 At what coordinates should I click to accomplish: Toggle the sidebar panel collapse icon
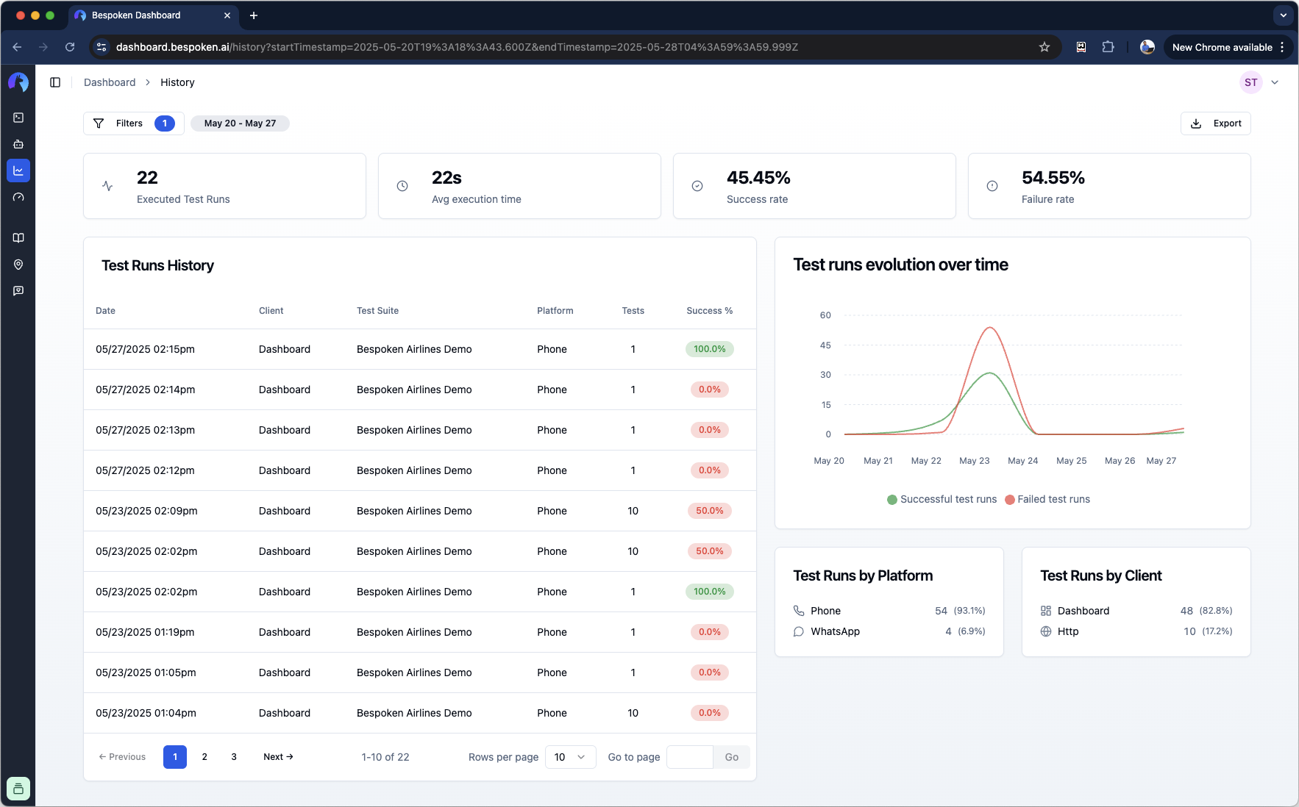55,82
